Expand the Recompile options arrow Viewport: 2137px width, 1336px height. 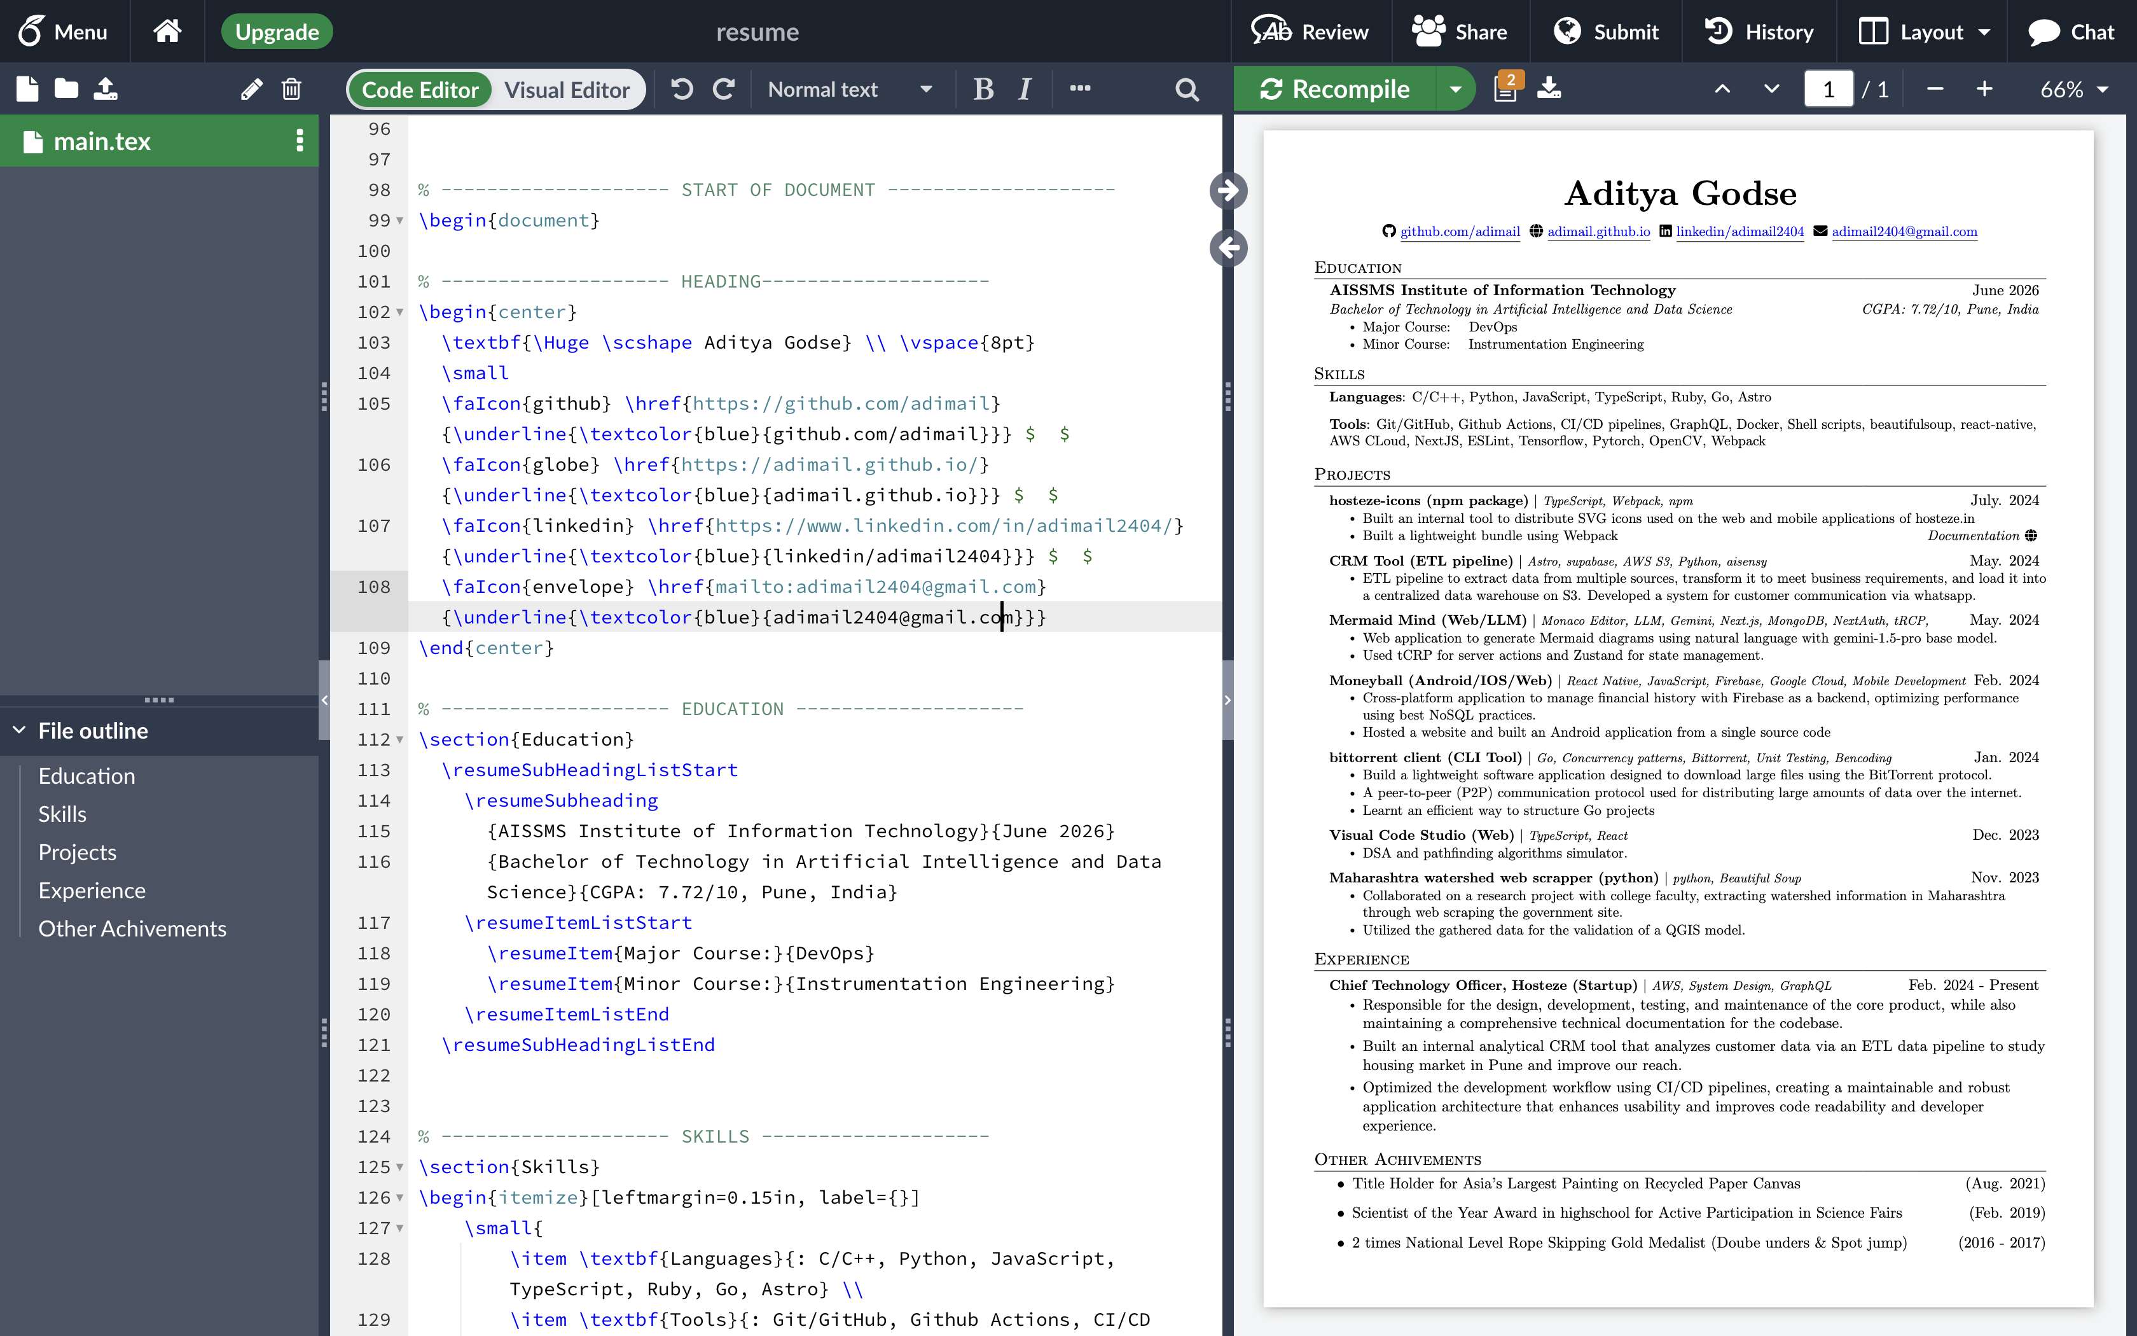pyautogui.click(x=1455, y=89)
